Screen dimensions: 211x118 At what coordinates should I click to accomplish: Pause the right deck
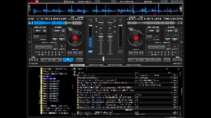point(144,60)
